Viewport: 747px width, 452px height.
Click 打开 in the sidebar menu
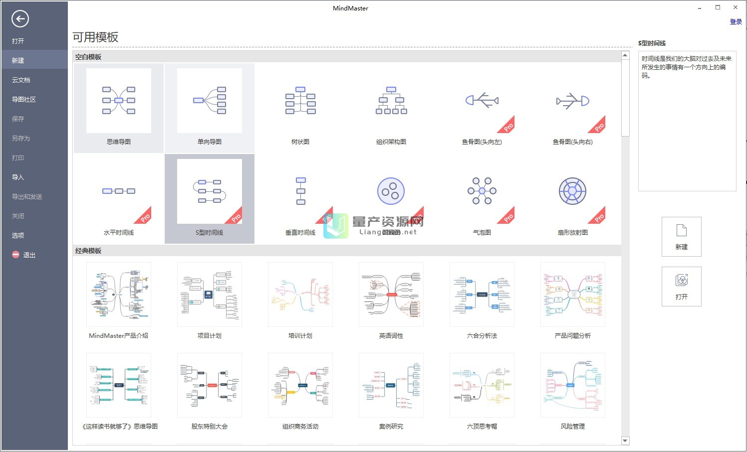coord(34,41)
